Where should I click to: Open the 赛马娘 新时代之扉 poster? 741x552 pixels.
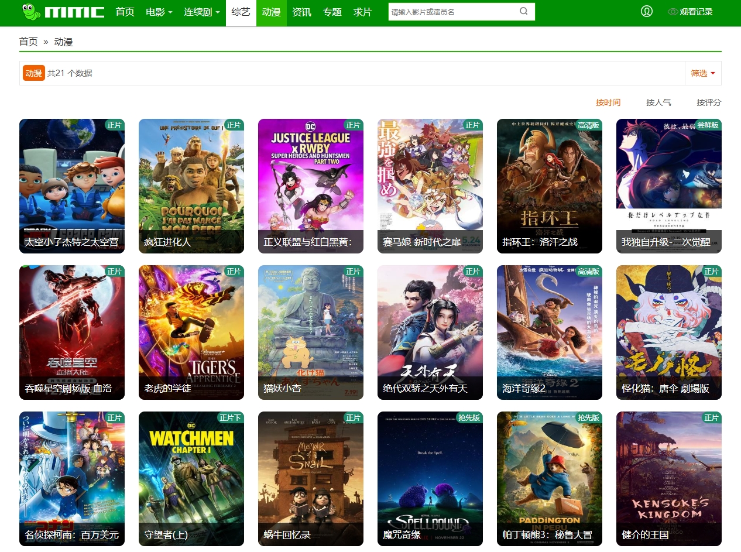click(x=430, y=186)
